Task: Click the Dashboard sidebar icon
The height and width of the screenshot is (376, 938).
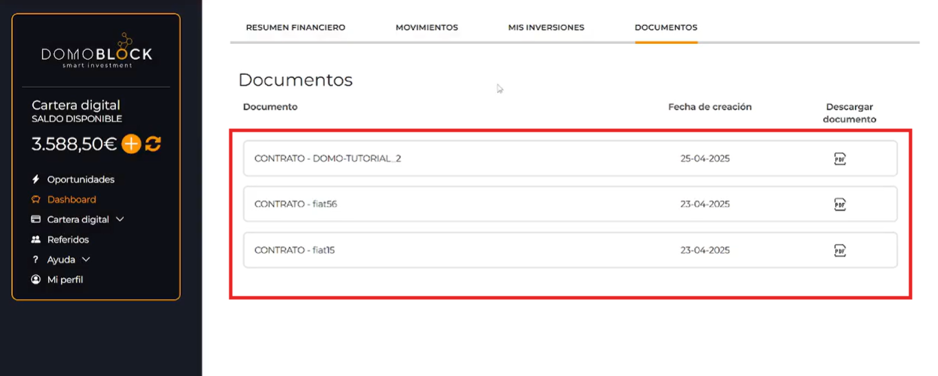Action: coord(36,200)
